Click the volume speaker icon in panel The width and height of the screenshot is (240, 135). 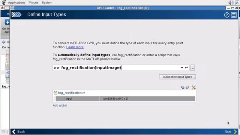pyautogui.click(x=231, y=3)
